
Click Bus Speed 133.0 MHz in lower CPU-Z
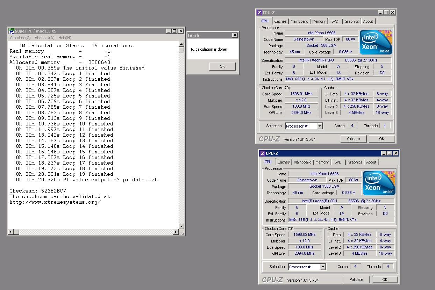[x=305, y=247]
